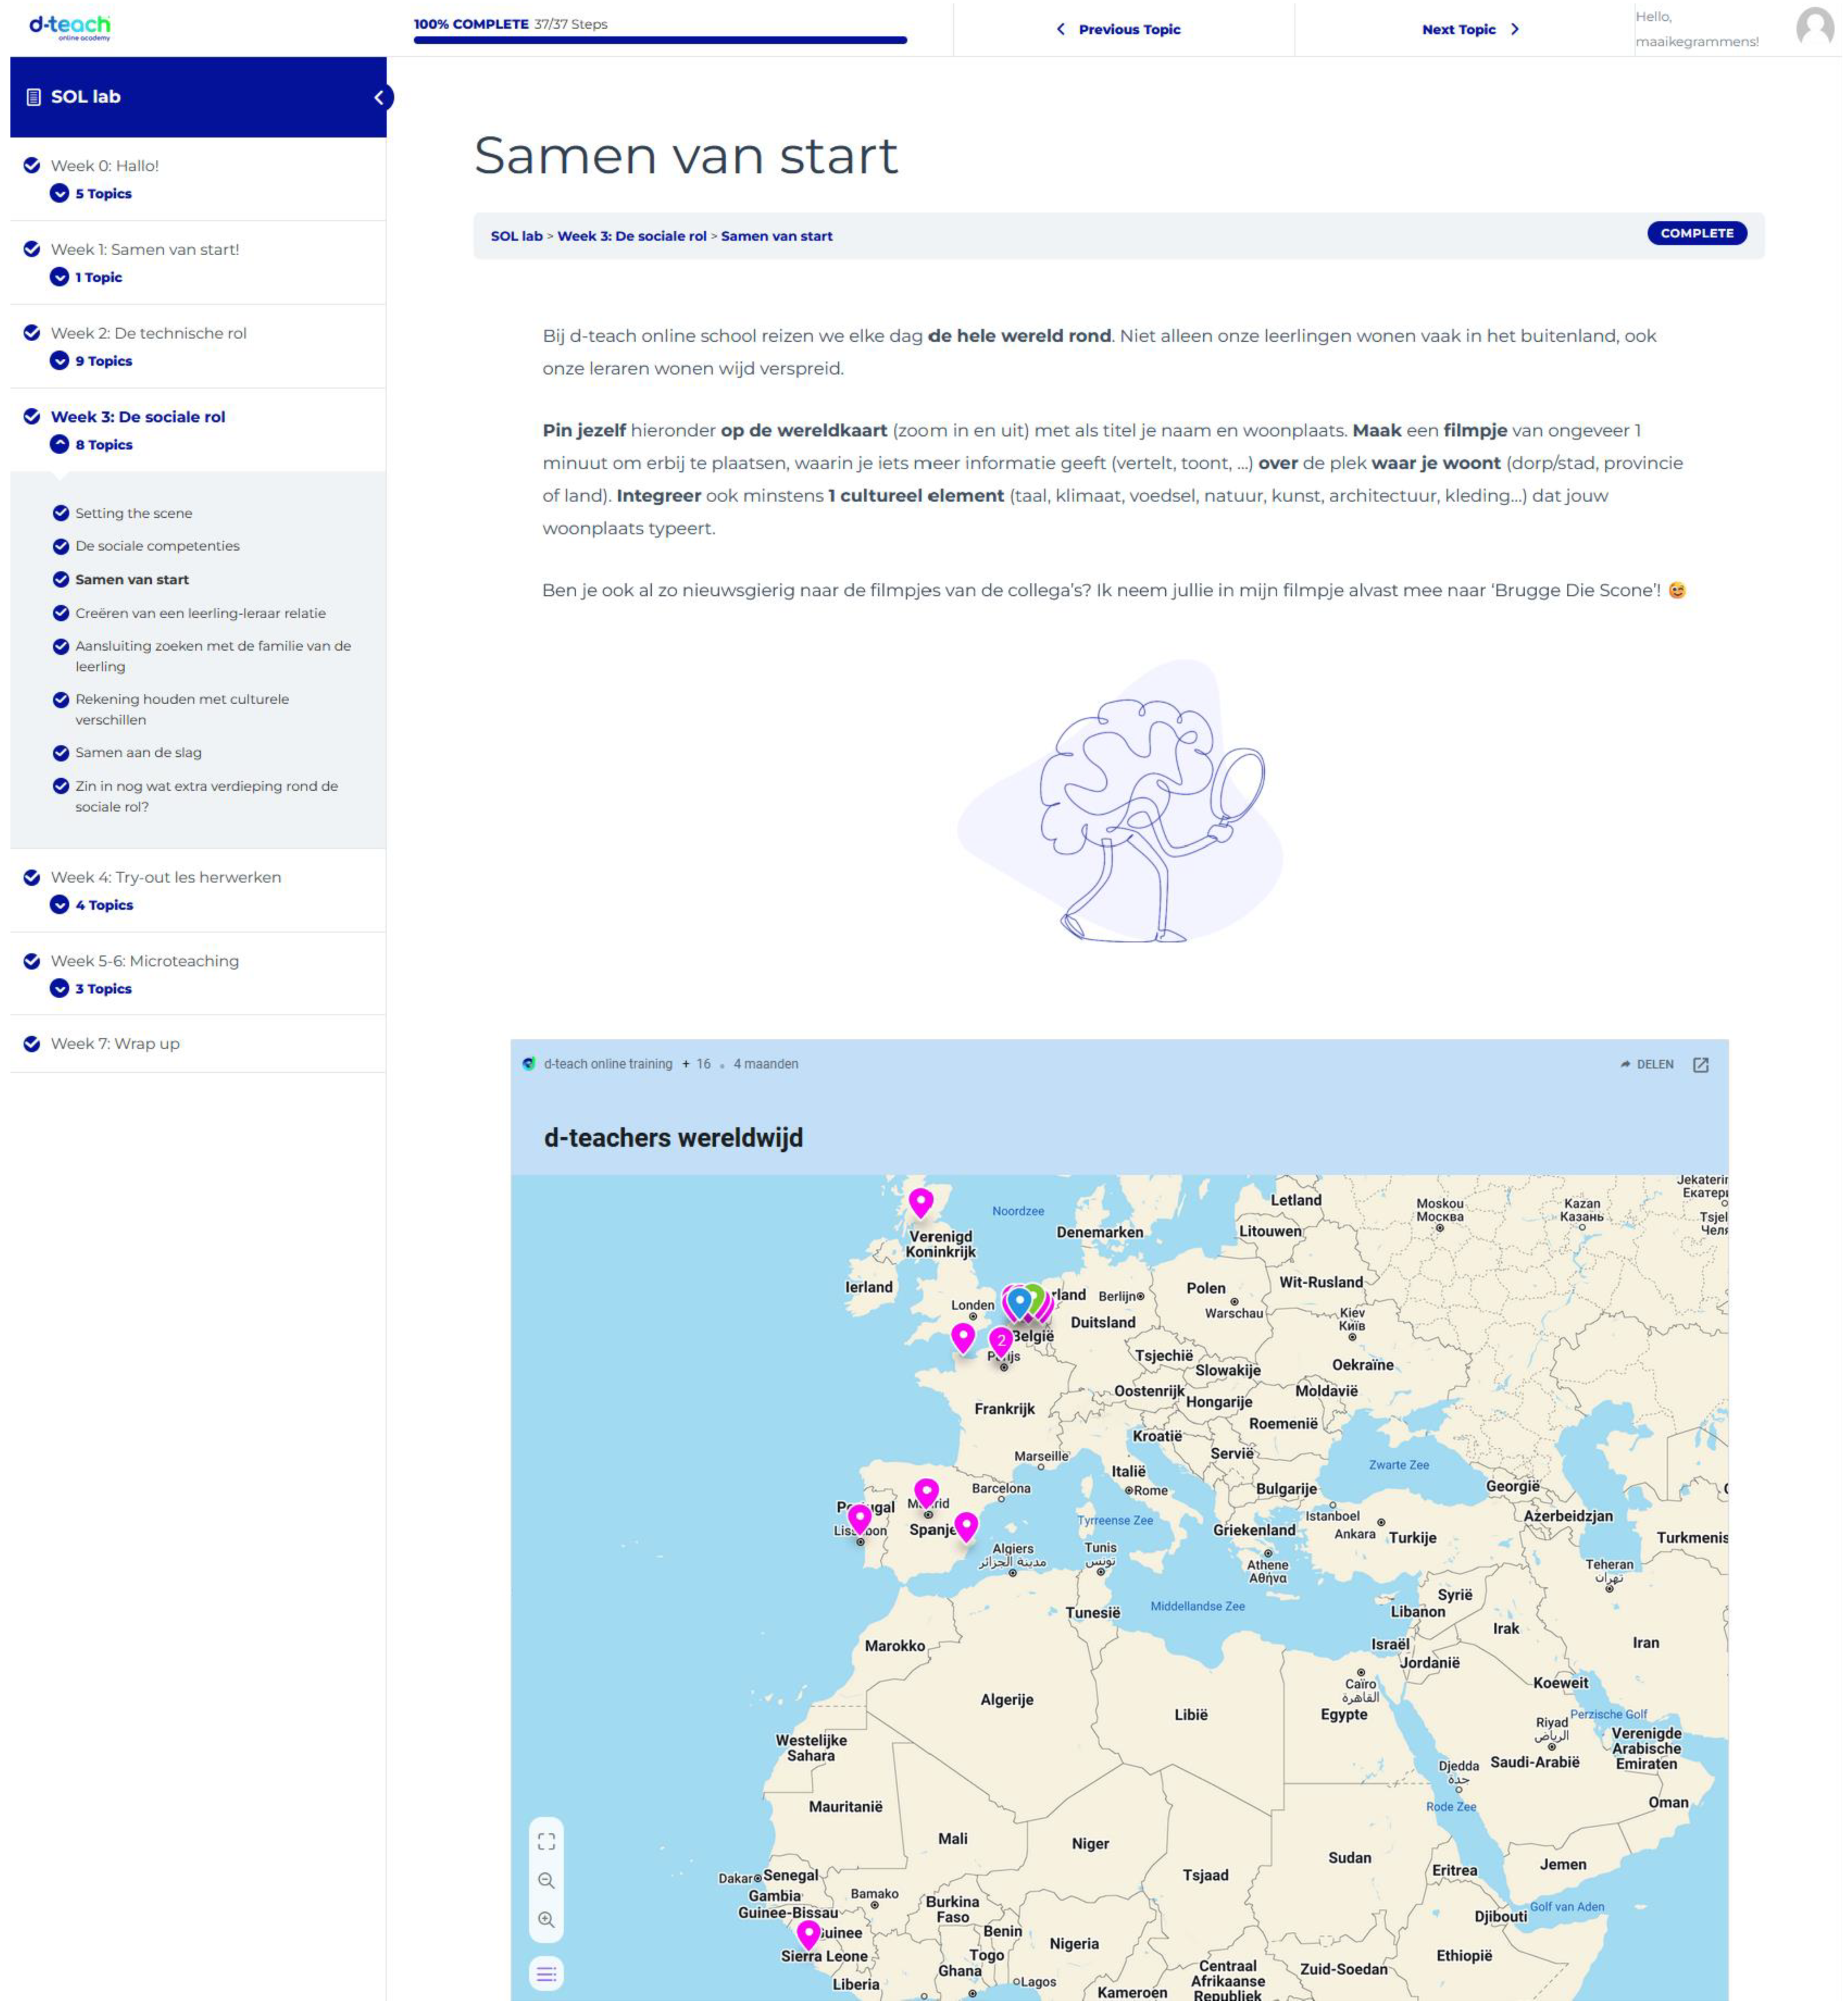Click the pink pin near Lisbon
This screenshot has height=2010, width=1848.
pyautogui.click(x=860, y=1518)
